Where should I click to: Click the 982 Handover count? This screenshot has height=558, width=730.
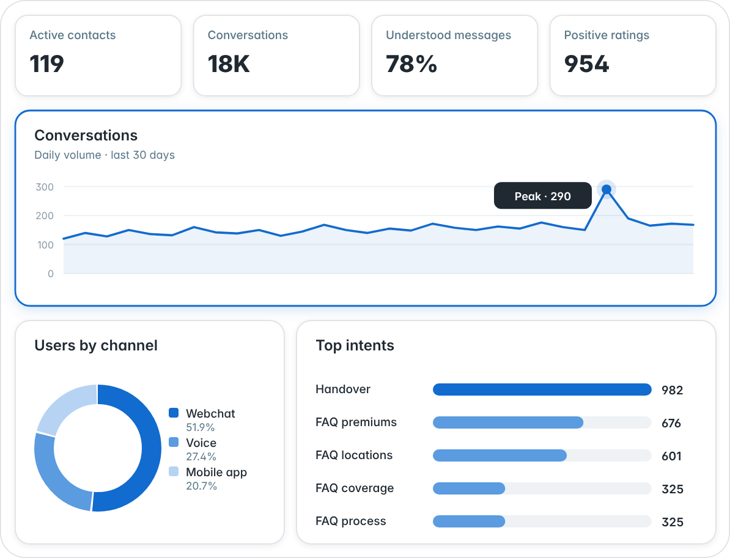pos(673,390)
